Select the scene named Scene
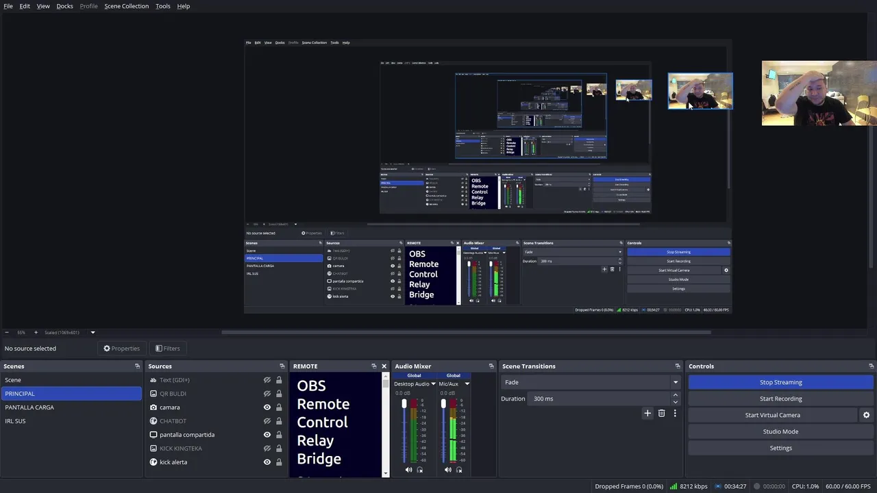877x493 pixels. (71, 380)
